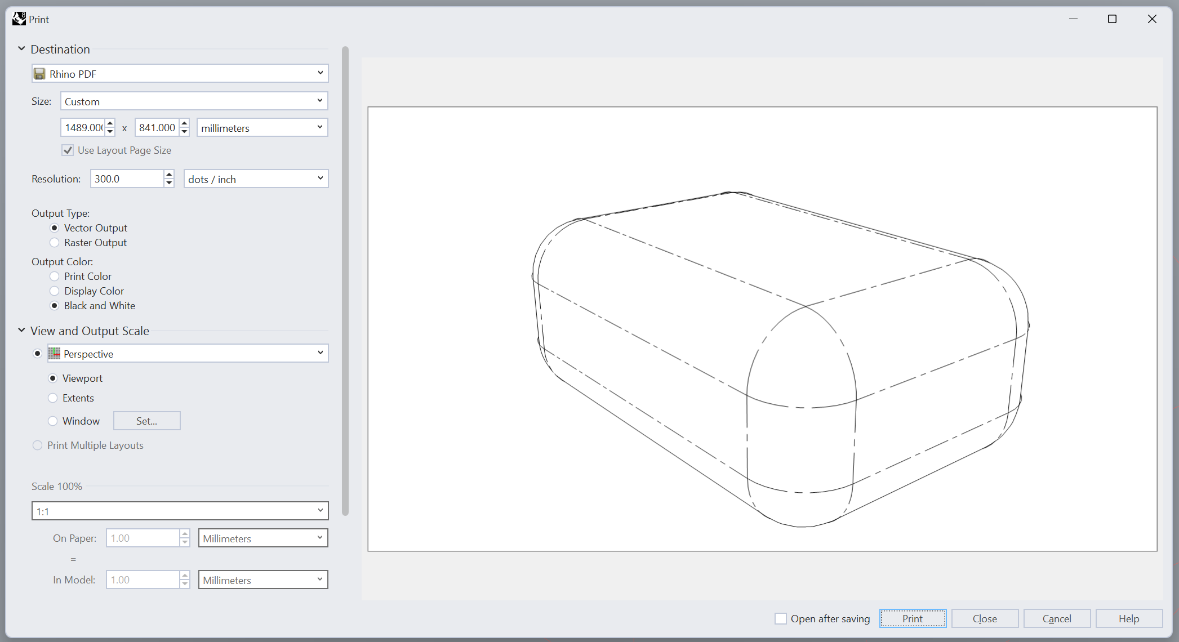
Task: Click the Rhino logo icon in title bar
Action: tap(19, 19)
